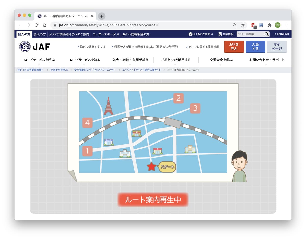Image resolution: width=306 pixels, height=239 pixels.
Task: Open the よくあるご質問 question mark icon
Action: 190,34
